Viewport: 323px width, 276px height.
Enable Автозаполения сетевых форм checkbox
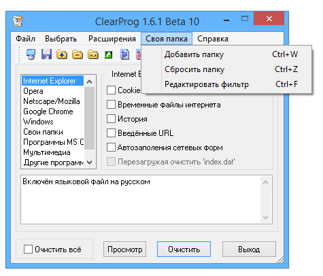click(111, 148)
